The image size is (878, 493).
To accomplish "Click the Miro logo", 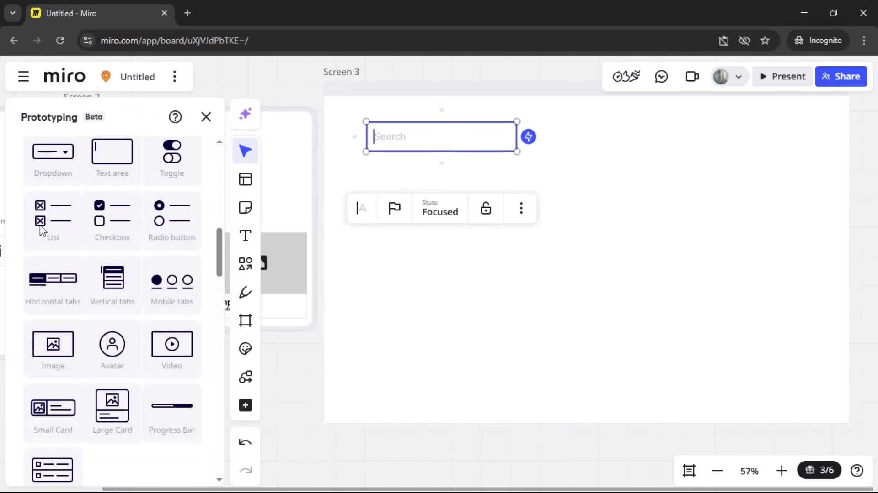I will click(x=64, y=76).
